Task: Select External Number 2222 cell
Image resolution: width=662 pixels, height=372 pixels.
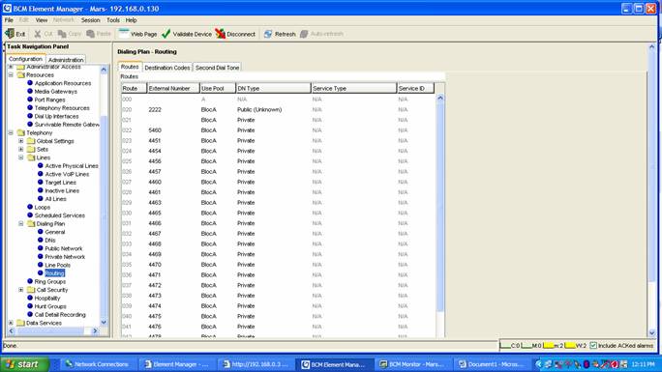Action: coord(173,109)
